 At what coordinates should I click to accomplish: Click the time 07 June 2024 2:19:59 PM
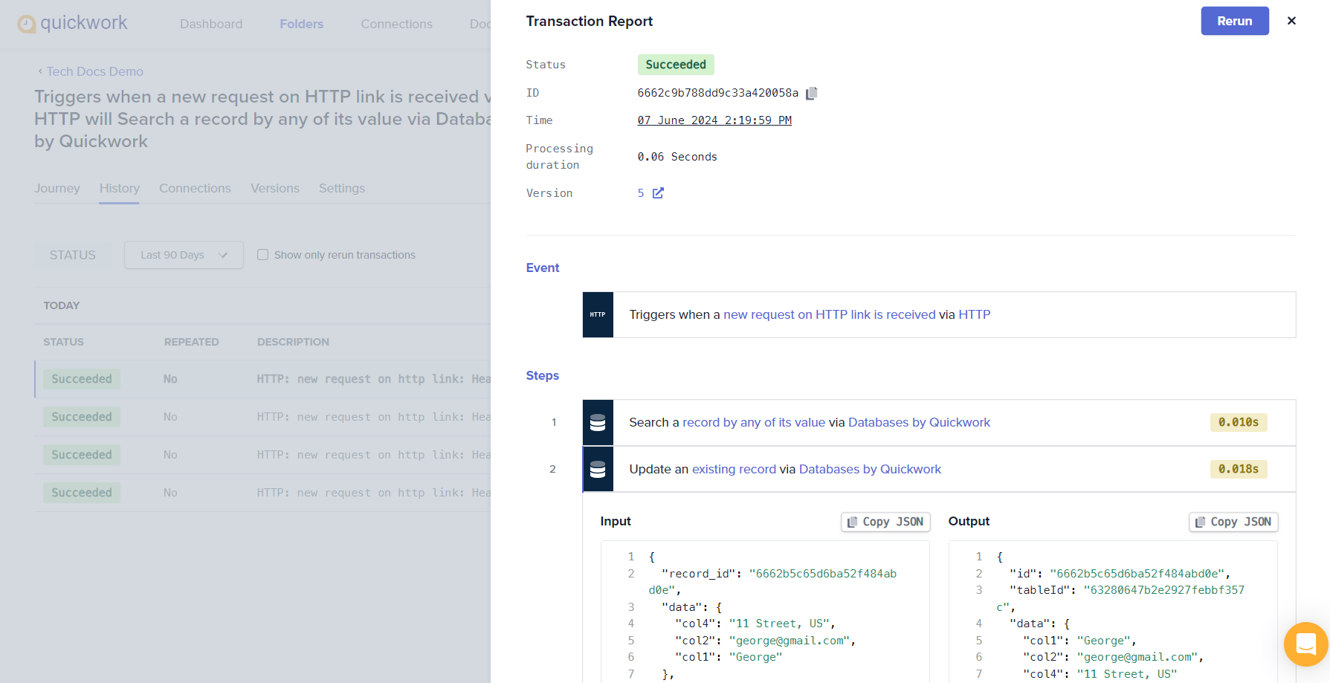[714, 120]
